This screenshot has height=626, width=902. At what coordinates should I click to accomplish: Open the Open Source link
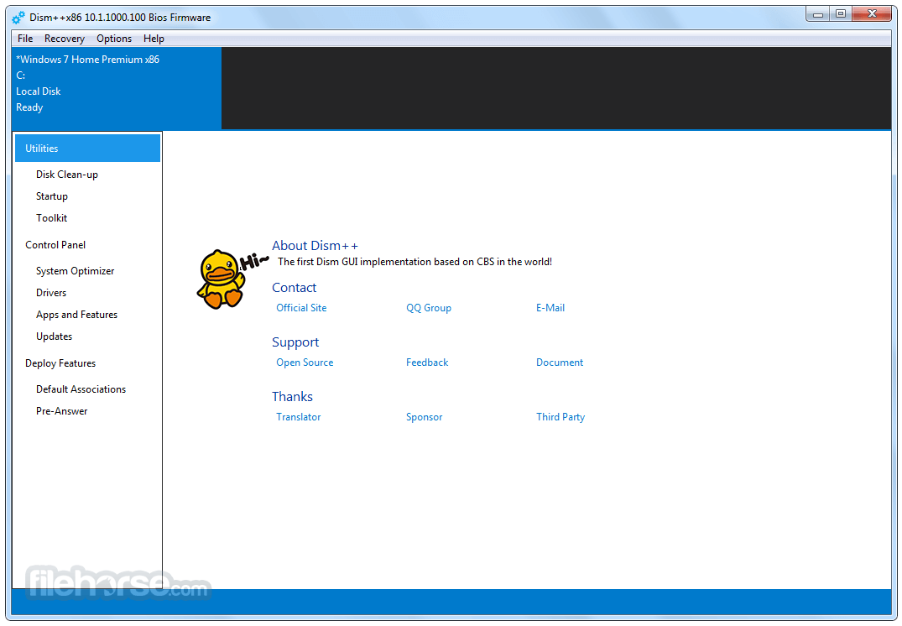[305, 363]
